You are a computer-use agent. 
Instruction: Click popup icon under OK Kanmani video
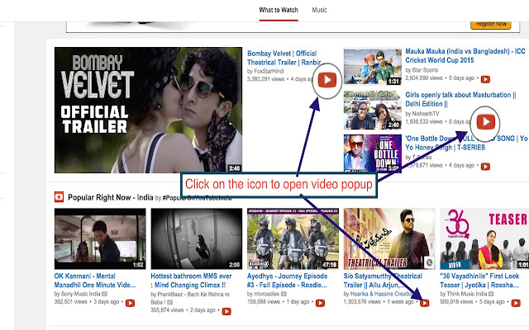pyautogui.click(x=130, y=303)
